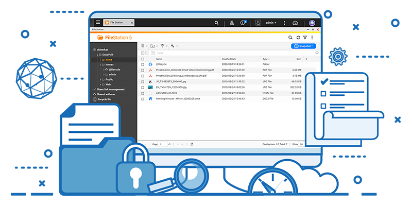Open the Snapshot dropdown button
Screen dimensions: 412x206
(x=303, y=46)
